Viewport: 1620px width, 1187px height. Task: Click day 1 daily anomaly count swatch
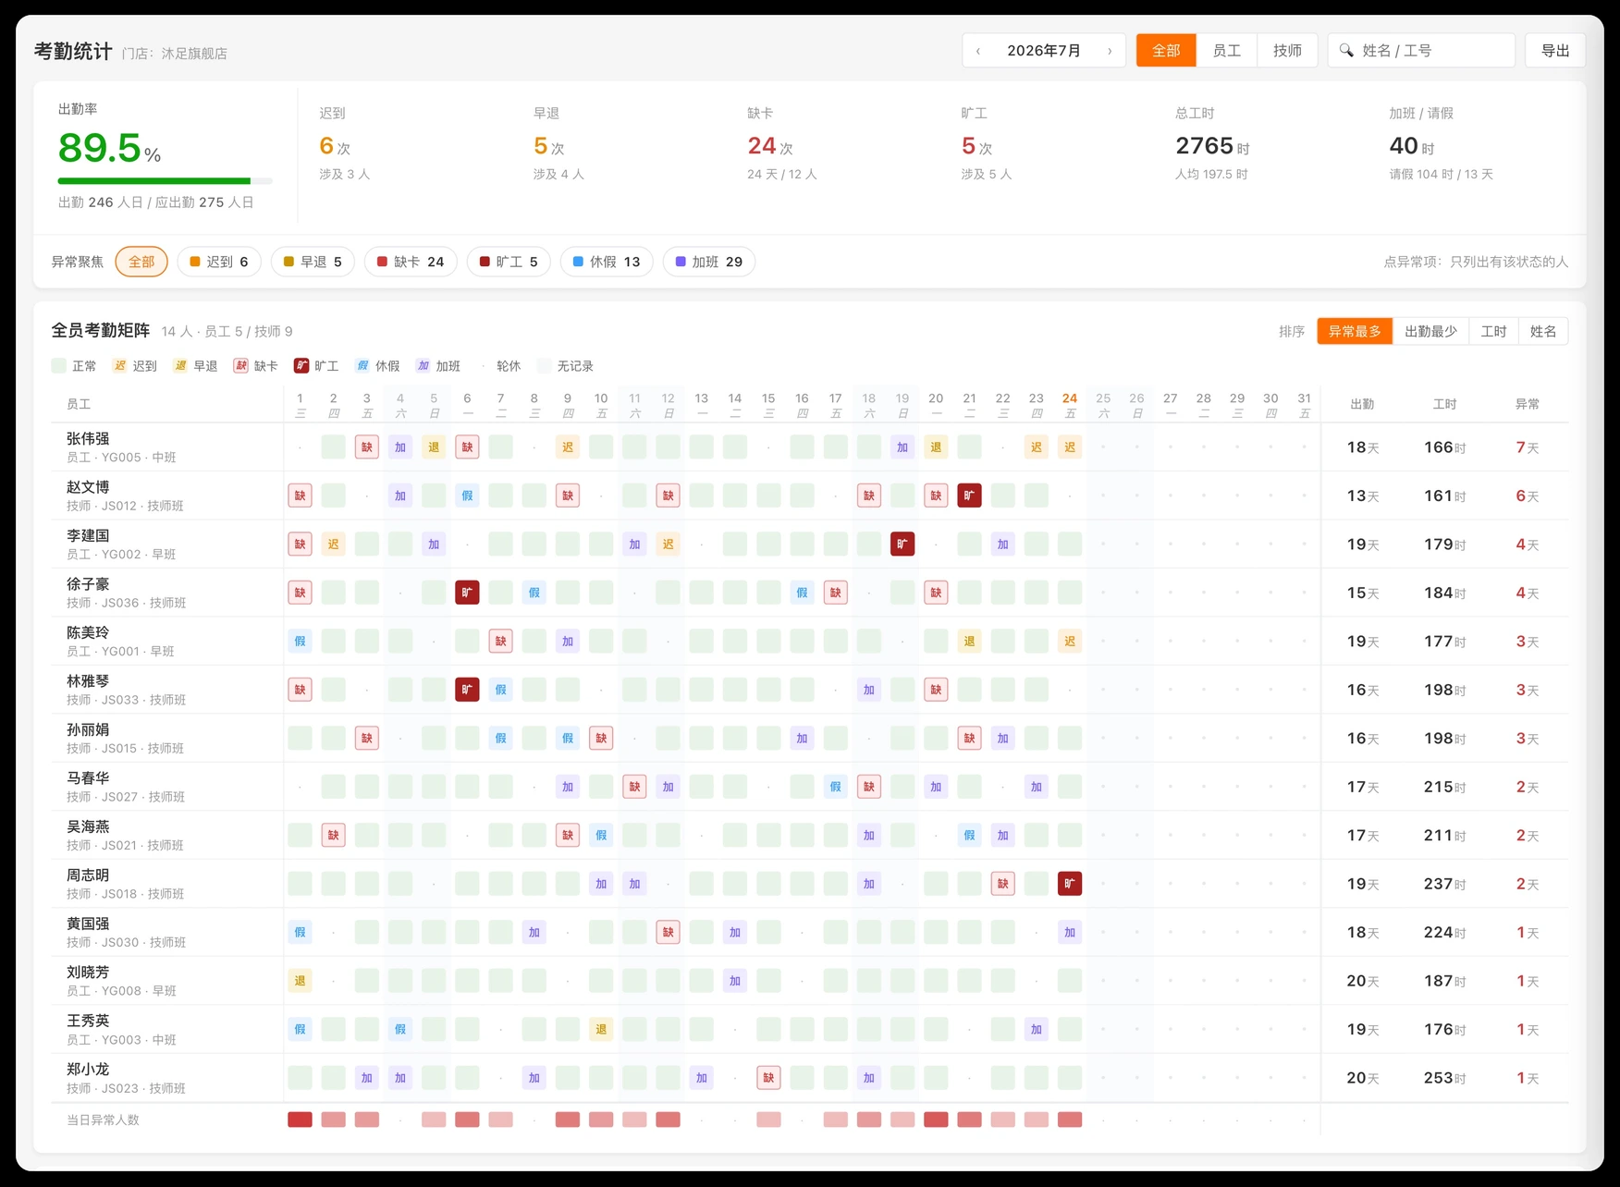pyautogui.click(x=300, y=1120)
